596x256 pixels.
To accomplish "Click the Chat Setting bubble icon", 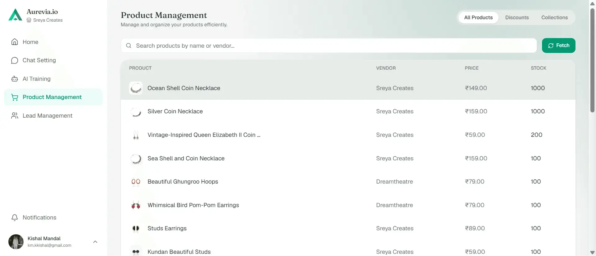I will (15, 60).
